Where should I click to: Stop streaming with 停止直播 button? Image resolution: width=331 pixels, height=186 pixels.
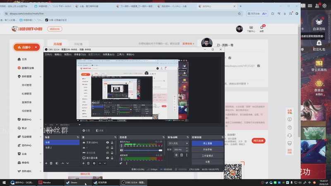[x=208, y=143]
